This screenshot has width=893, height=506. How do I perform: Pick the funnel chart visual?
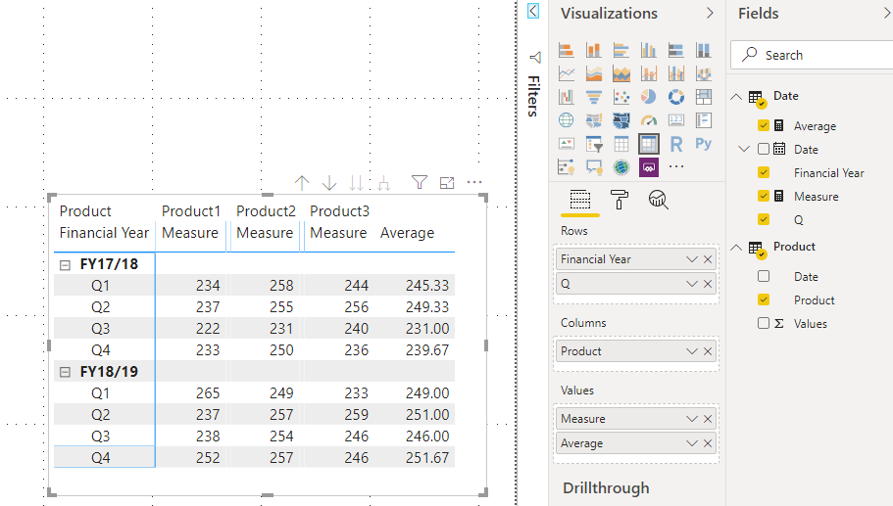[x=593, y=97]
